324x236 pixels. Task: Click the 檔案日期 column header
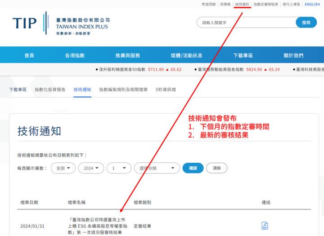[x=29, y=202]
